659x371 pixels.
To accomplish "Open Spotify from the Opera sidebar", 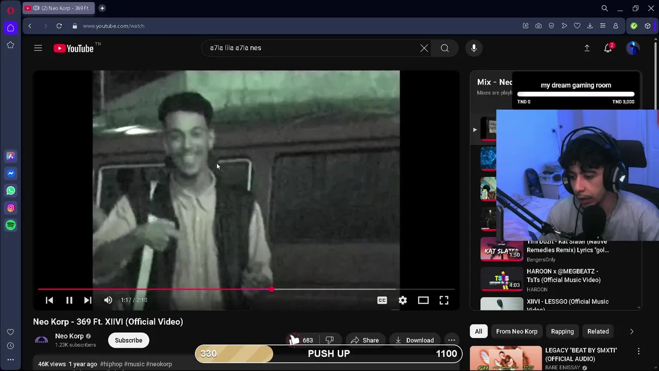I will (x=10, y=225).
